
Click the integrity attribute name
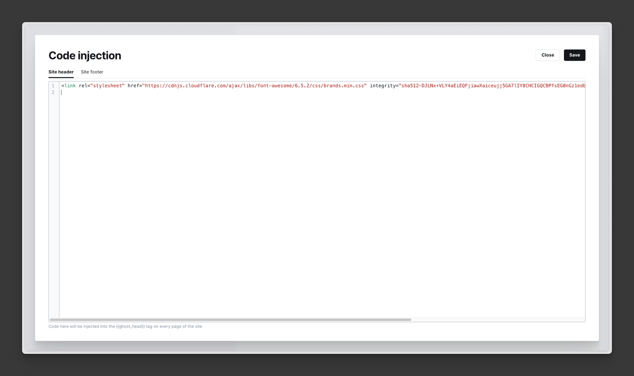pos(383,86)
